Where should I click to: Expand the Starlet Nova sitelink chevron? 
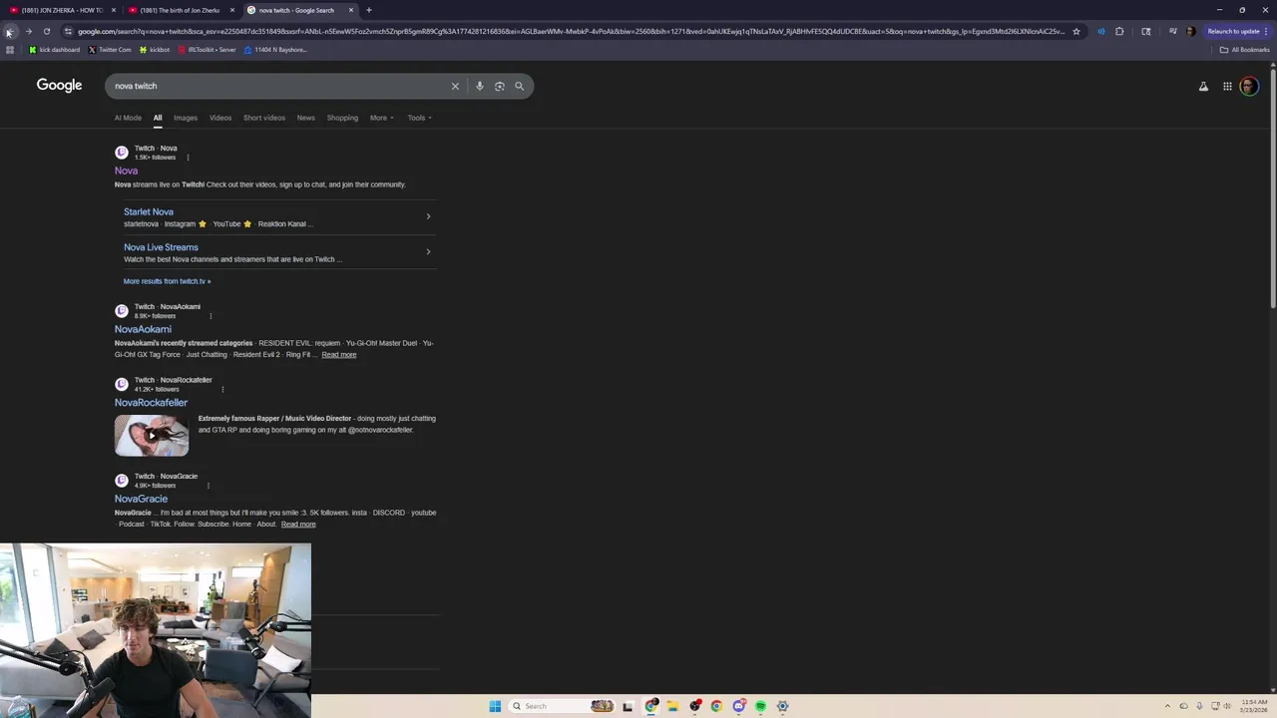click(428, 216)
